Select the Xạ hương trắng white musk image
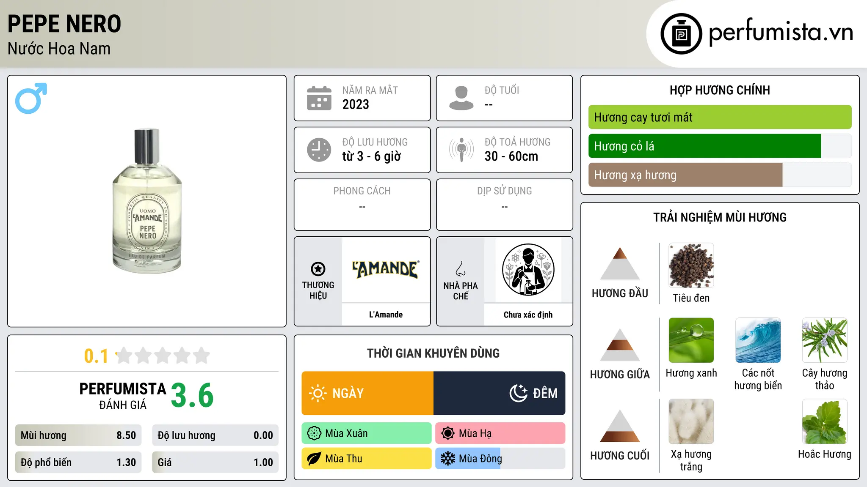Viewport: 867px width, 487px height. tap(691, 421)
